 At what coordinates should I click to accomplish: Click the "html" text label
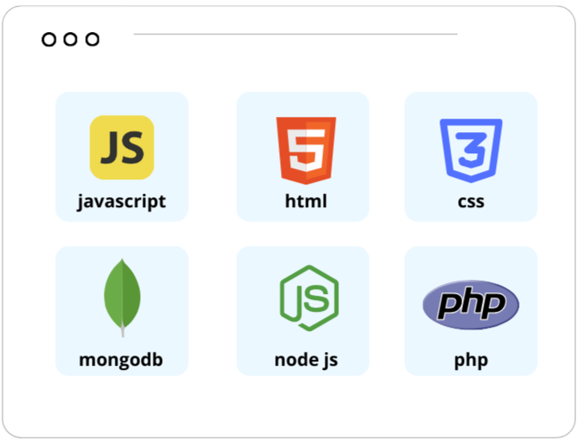coord(306,201)
